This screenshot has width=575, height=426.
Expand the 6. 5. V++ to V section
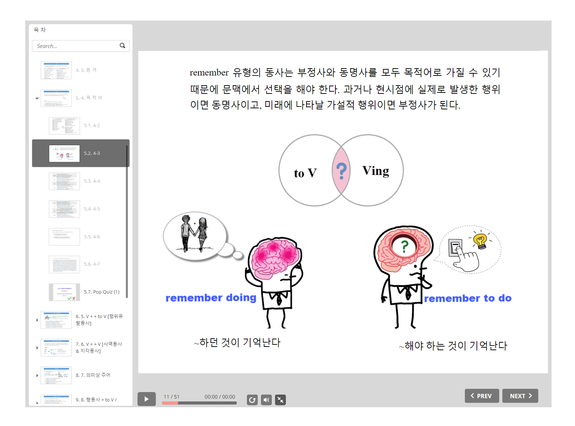[37, 320]
